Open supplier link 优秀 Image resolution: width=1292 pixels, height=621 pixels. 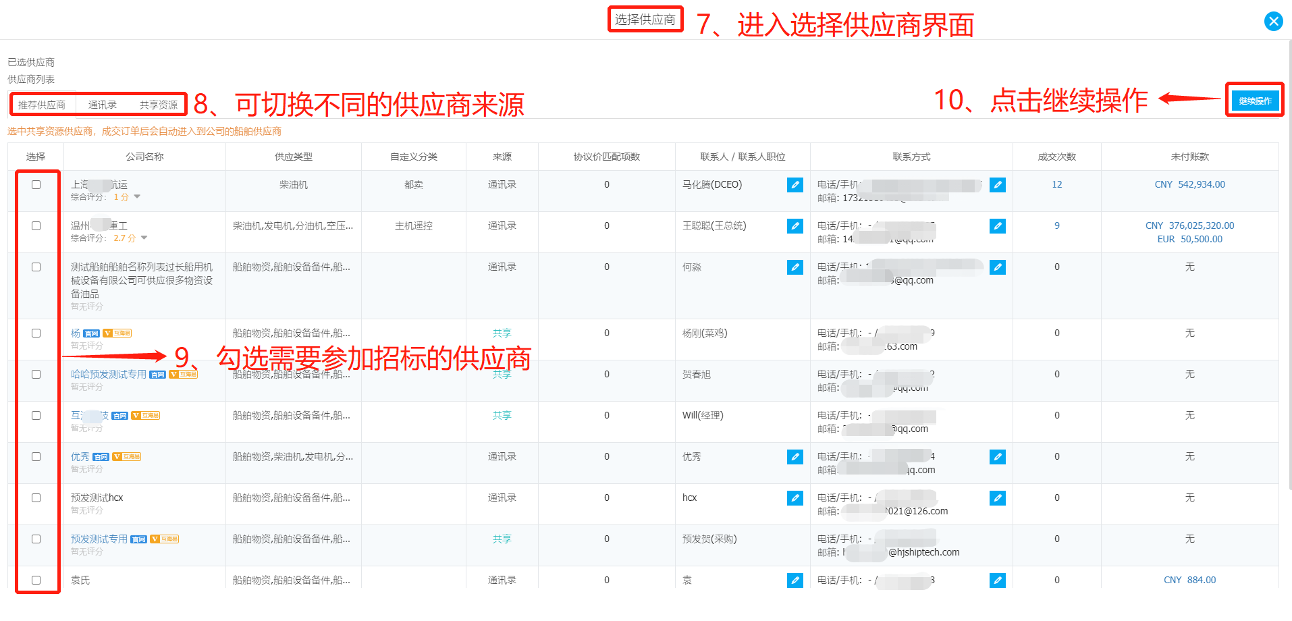click(x=80, y=457)
